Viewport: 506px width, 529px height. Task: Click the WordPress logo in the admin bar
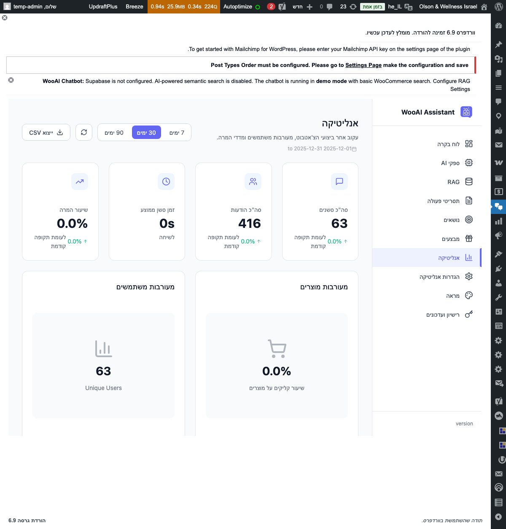pyautogui.click(x=499, y=7)
